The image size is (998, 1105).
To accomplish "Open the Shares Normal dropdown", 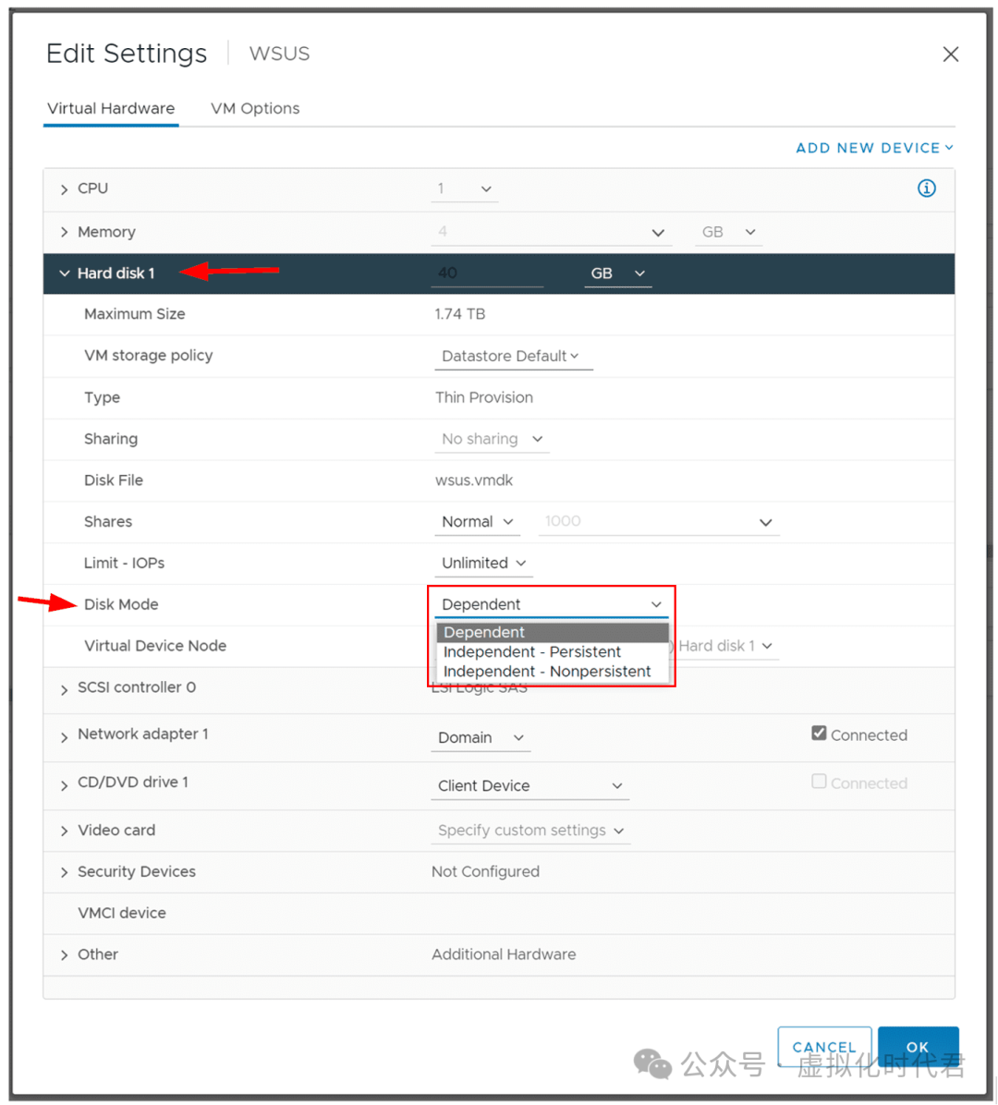I will 477,522.
